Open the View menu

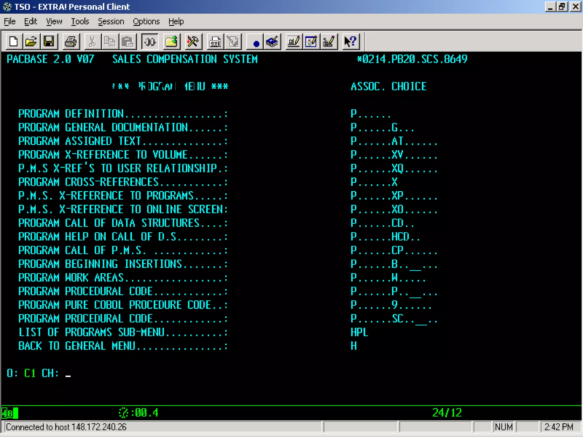point(54,22)
